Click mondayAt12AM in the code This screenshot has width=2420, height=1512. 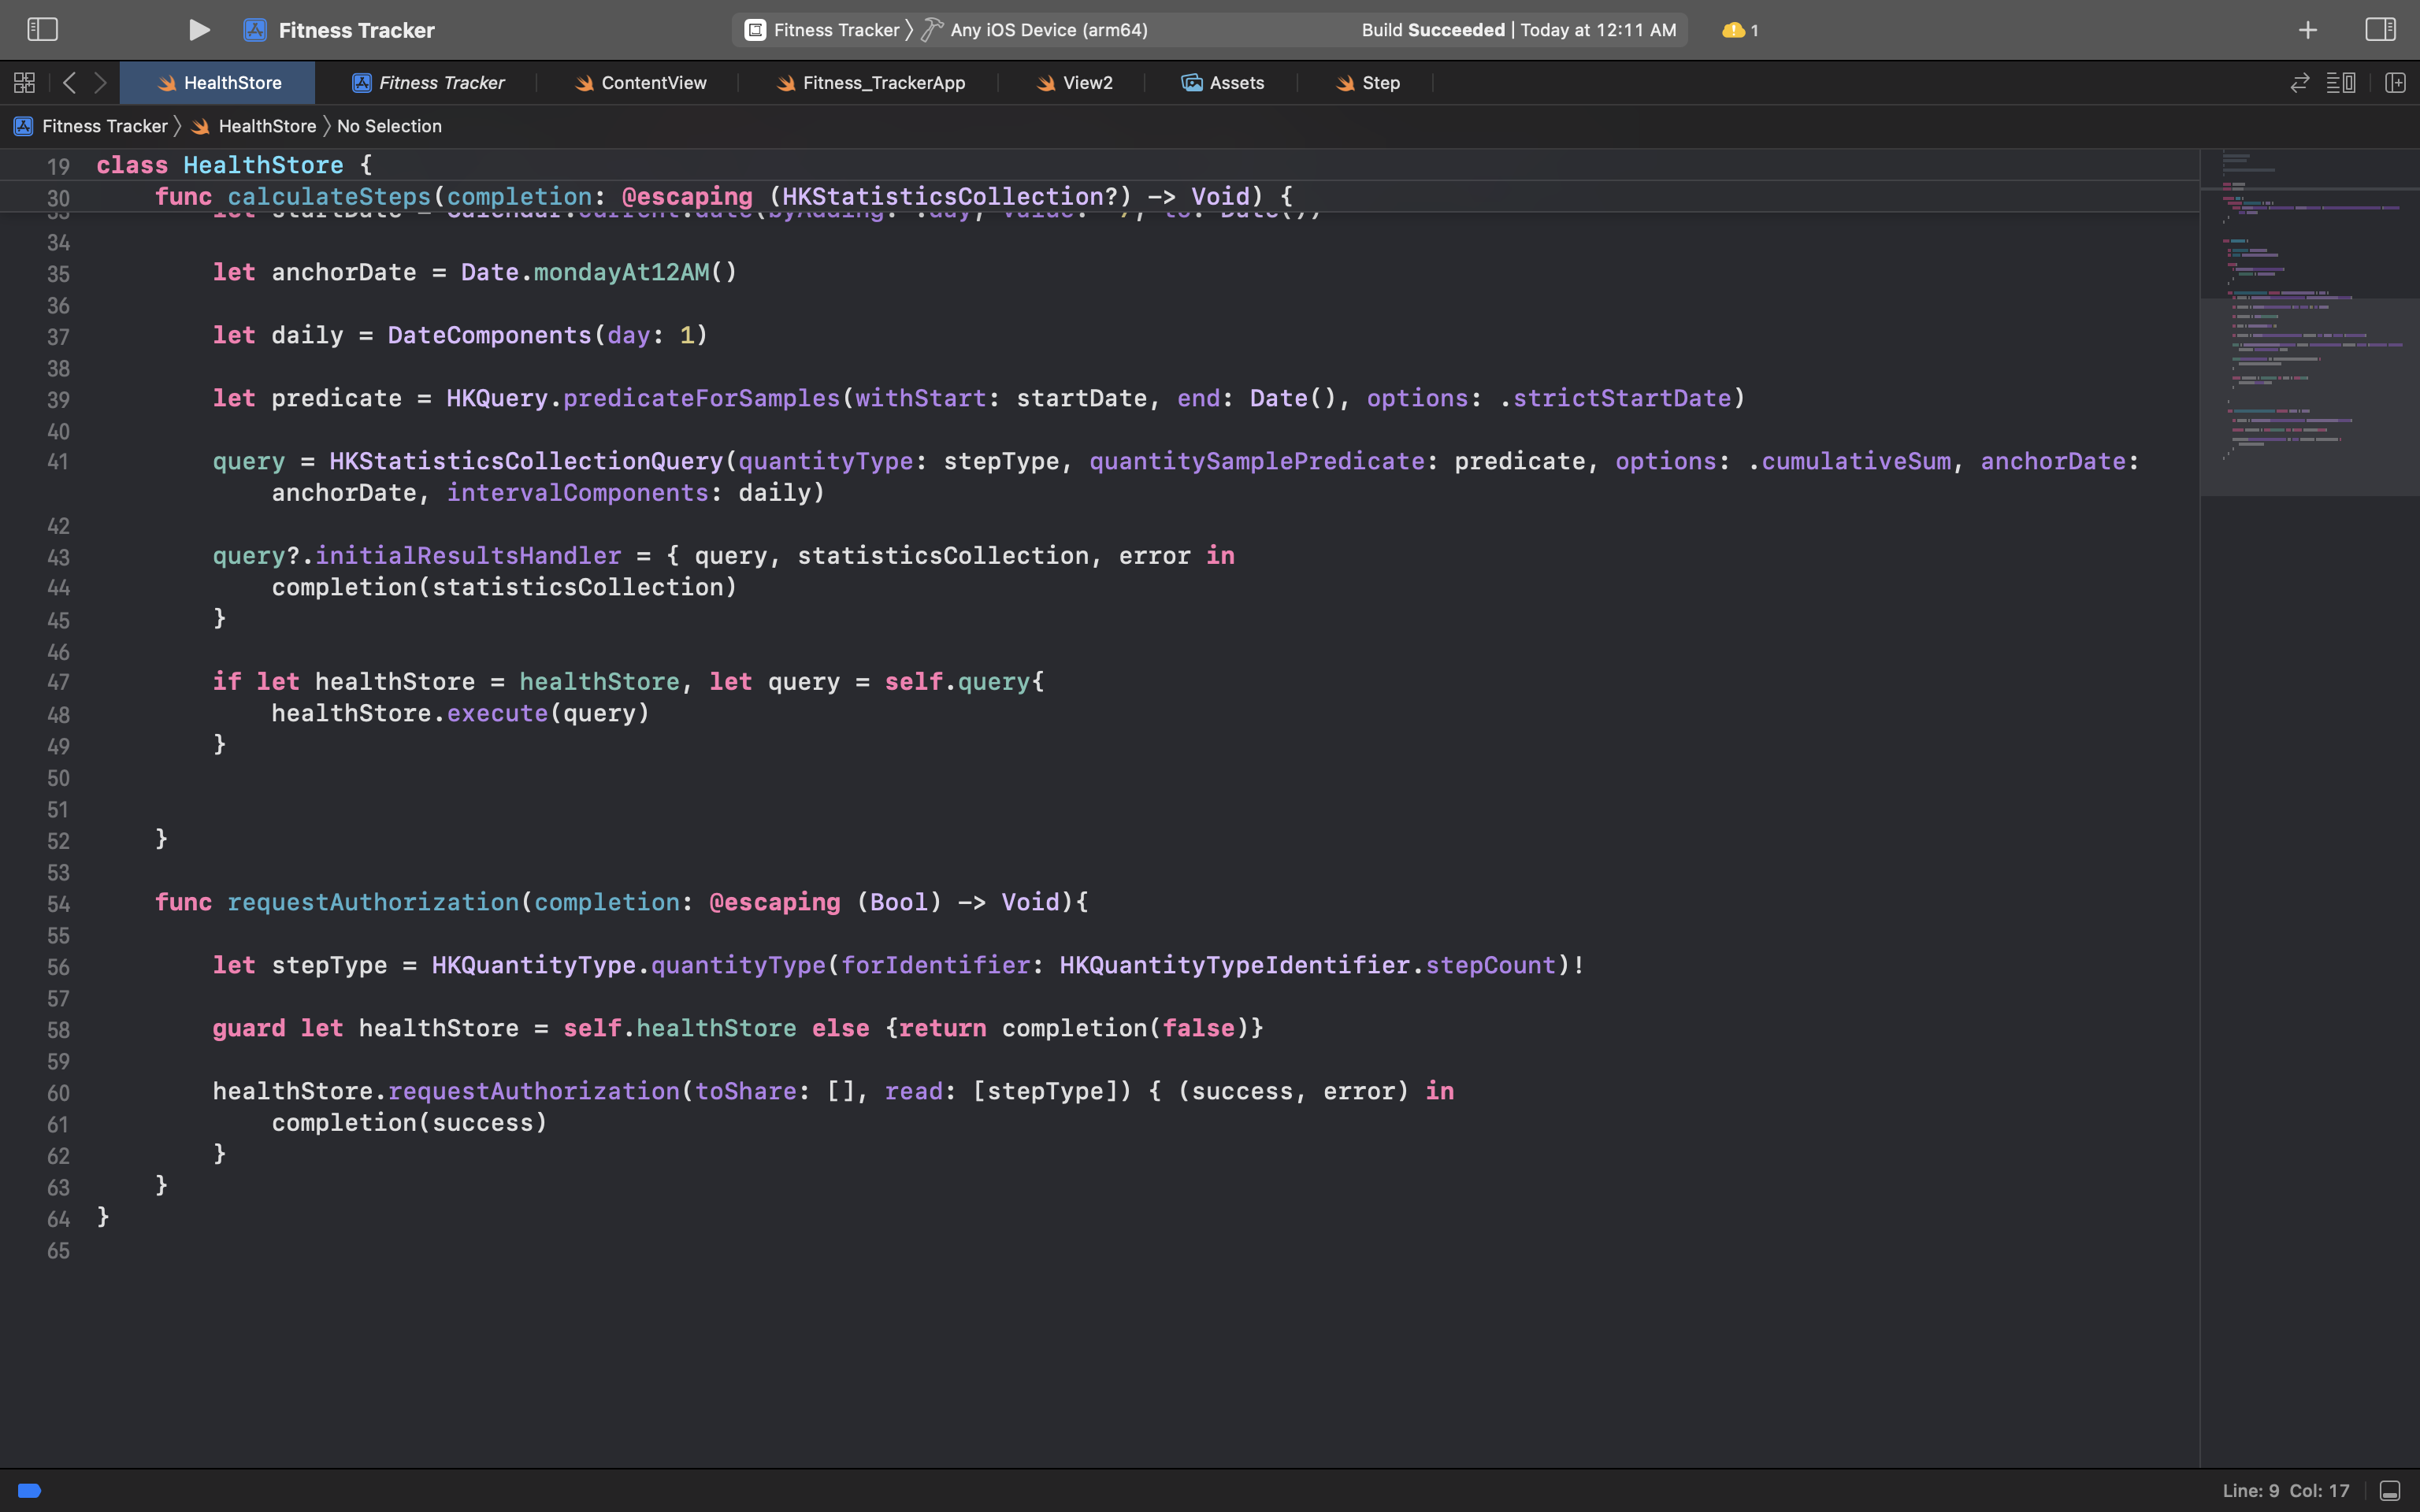point(621,272)
